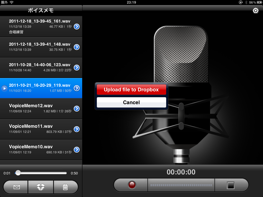Viewport: 263px width, 197px height.
Task: Click the 00:00:00 recording timer
Action: click(181, 172)
